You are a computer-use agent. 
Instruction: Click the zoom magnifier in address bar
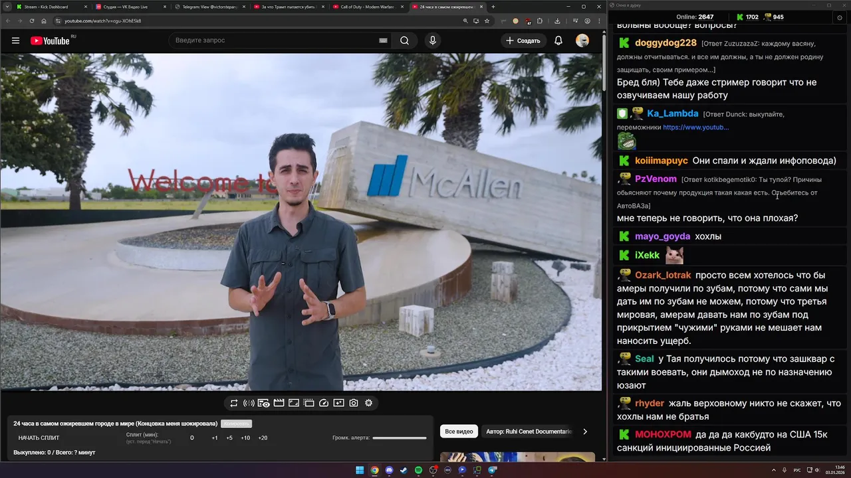click(x=465, y=21)
